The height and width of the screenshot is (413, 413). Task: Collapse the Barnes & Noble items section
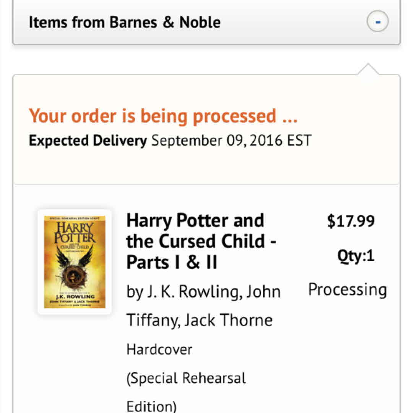coord(377,22)
